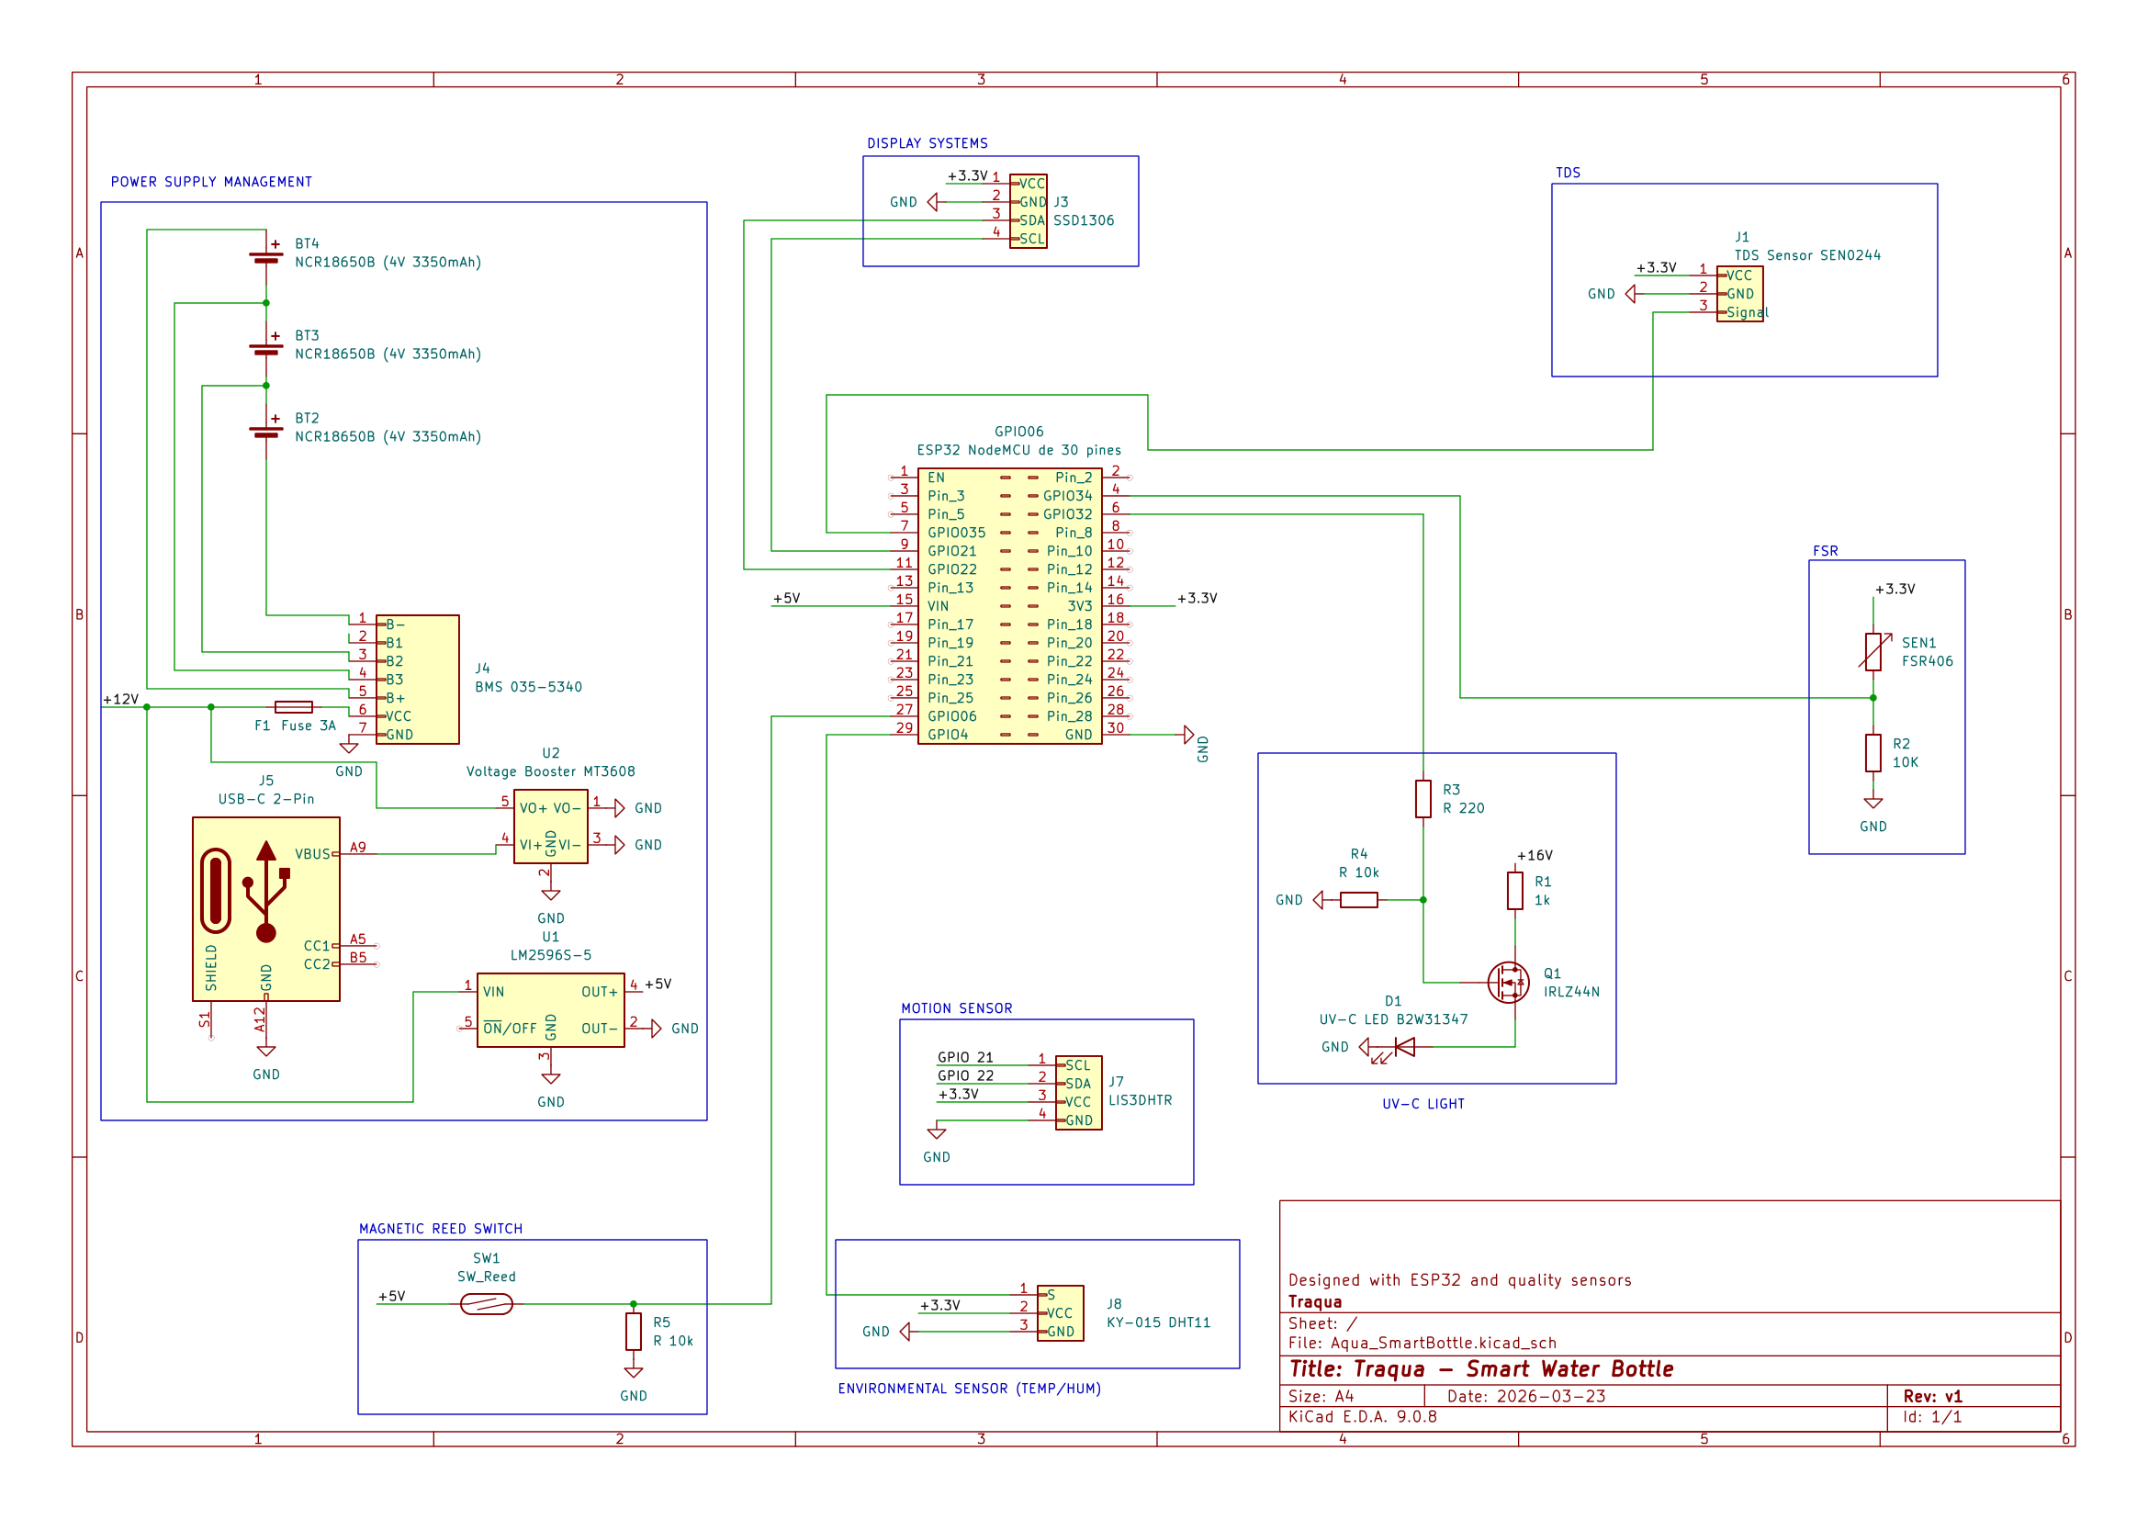
Task: Select the KY-015 DHT11 connector J8
Action: tap(1060, 1312)
